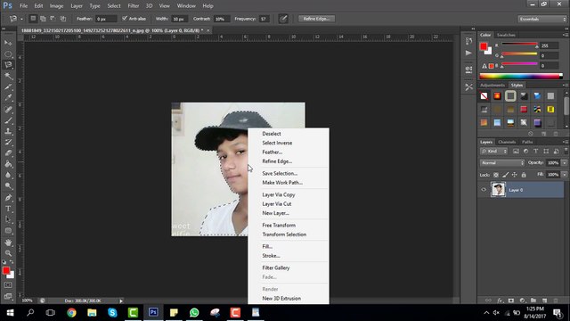Select the Horizontal Type tool
The height and width of the screenshot is (321, 570).
tap(8, 209)
